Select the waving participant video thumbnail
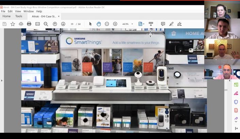The image size is (240, 139). tap(222, 49)
